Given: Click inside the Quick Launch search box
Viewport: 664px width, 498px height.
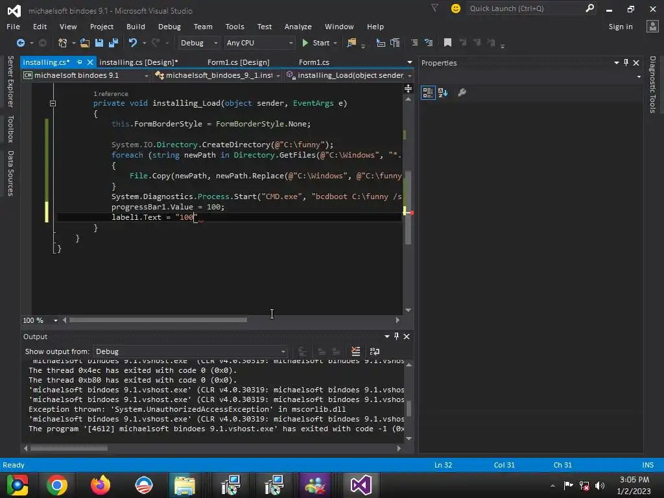Looking at the screenshot, I should [x=525, y=8].
